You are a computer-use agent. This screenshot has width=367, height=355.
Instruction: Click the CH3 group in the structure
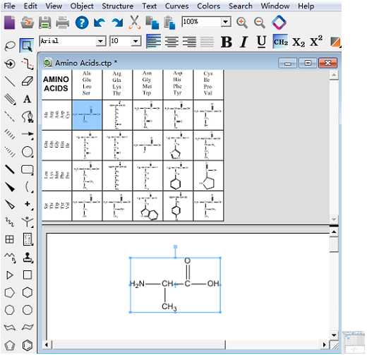(x=169, y=306)
